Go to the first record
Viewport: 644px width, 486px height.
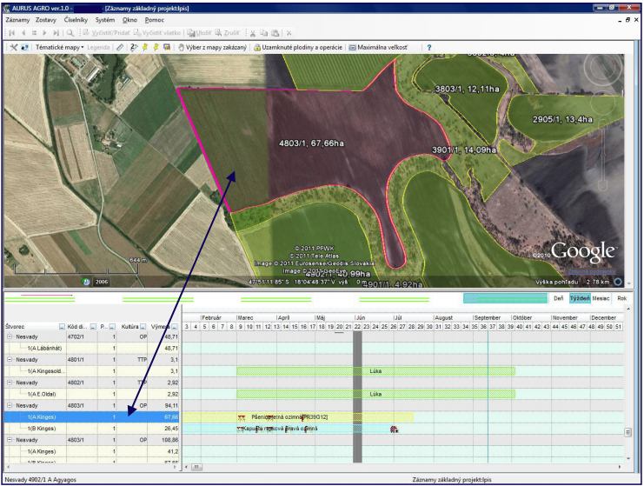pos(11,33)
